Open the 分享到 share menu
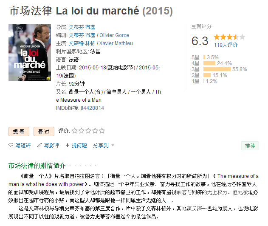 point(101,146)
